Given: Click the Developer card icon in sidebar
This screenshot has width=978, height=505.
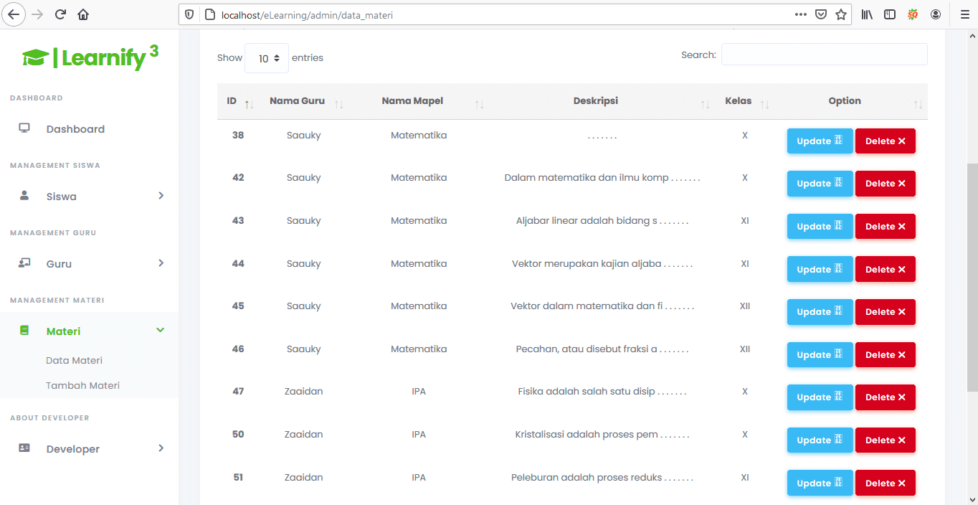Looking at the screenshot, I should coord(24,448).
